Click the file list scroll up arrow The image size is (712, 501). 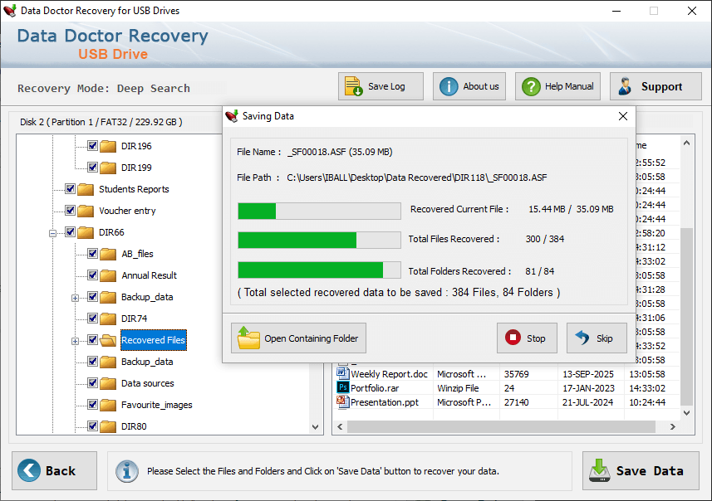point(686,143)
